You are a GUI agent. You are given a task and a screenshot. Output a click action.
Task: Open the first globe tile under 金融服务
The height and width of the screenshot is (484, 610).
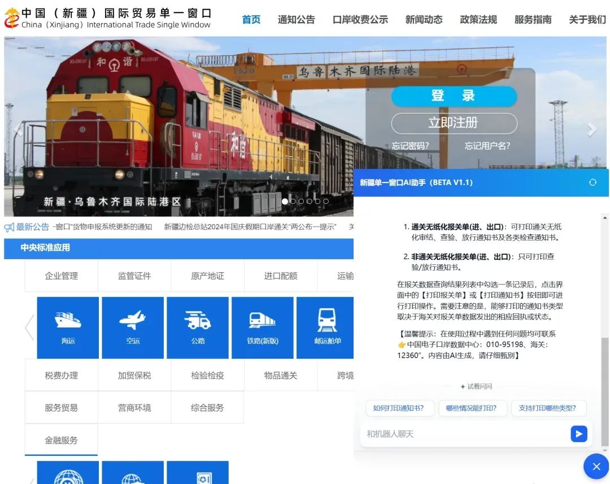point(68,473)
